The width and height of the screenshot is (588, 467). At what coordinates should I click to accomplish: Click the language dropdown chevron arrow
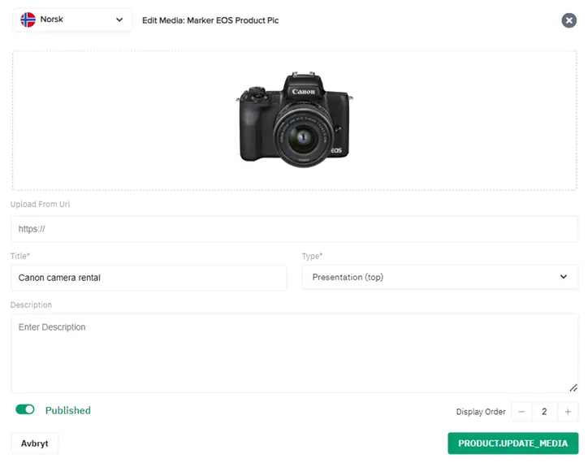(x=119, y=19)
